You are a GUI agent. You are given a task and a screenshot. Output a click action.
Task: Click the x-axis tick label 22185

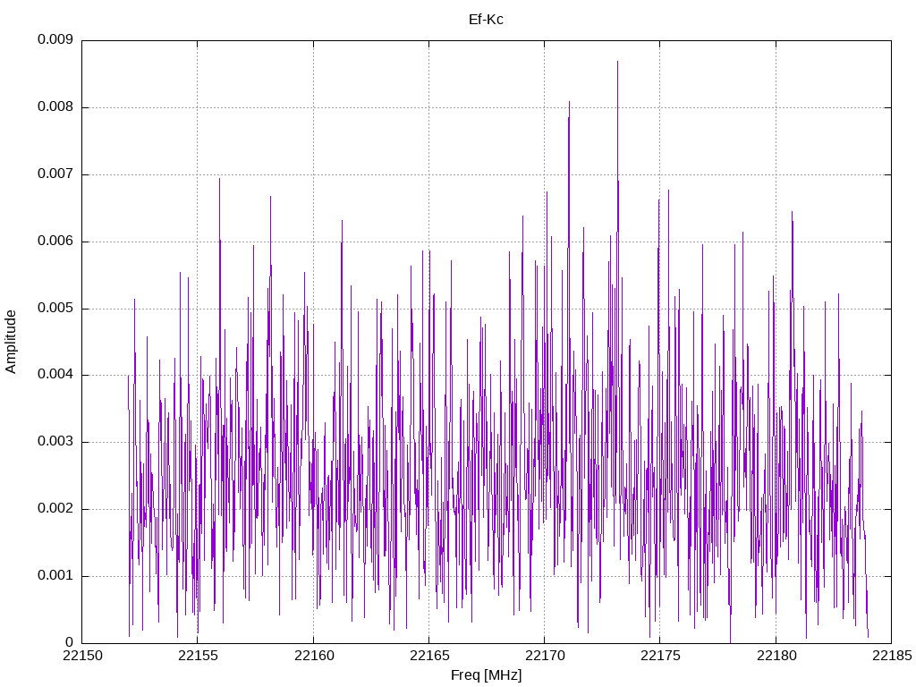[x=892, y=656]
